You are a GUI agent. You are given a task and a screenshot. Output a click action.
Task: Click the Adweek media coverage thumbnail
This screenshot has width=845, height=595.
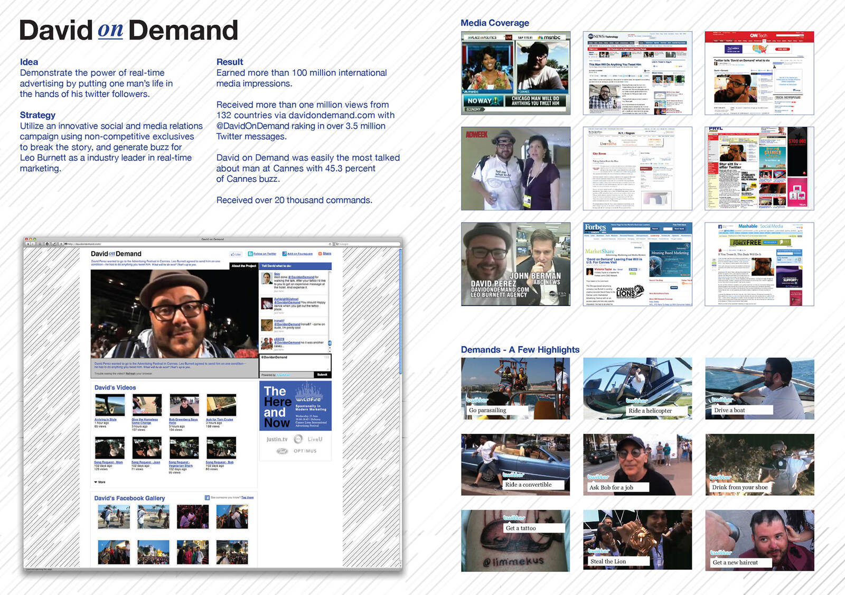(x=515, y=169)
